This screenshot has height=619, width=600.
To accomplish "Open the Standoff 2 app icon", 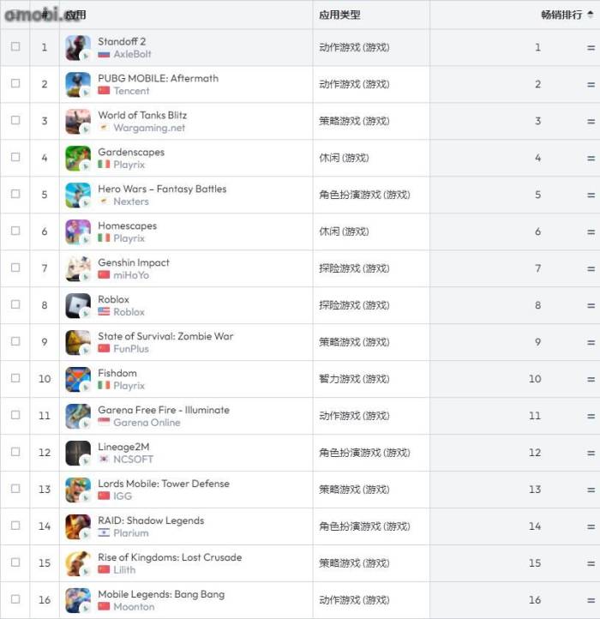I will point(78,48).
